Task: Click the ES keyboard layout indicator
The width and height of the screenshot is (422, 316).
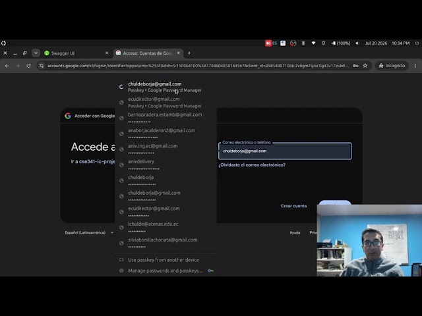Action: 275,43
